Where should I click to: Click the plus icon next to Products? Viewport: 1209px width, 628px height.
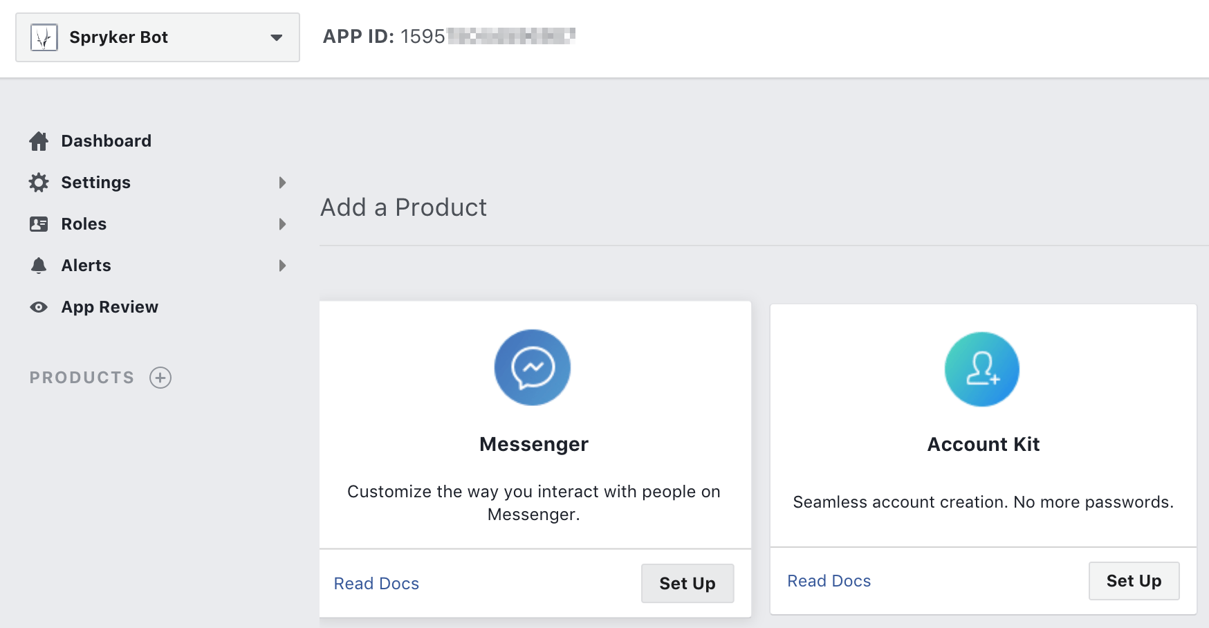pyautogui.click(x=160, y=378)
